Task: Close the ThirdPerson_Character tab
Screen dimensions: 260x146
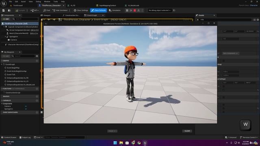Action: pos(63,5)
